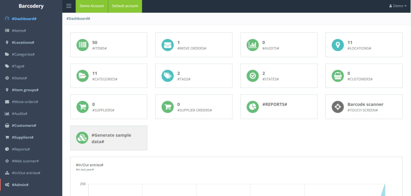Click the #Generate sample data# button label

[x=111, y=138]
